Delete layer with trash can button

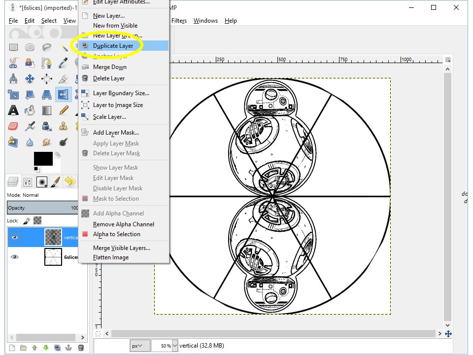(81, 348)
